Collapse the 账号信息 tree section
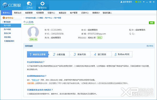 (x=3, y=22)
